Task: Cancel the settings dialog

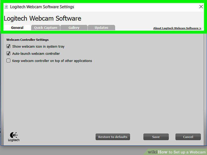Action: click(x=188, y=137)
